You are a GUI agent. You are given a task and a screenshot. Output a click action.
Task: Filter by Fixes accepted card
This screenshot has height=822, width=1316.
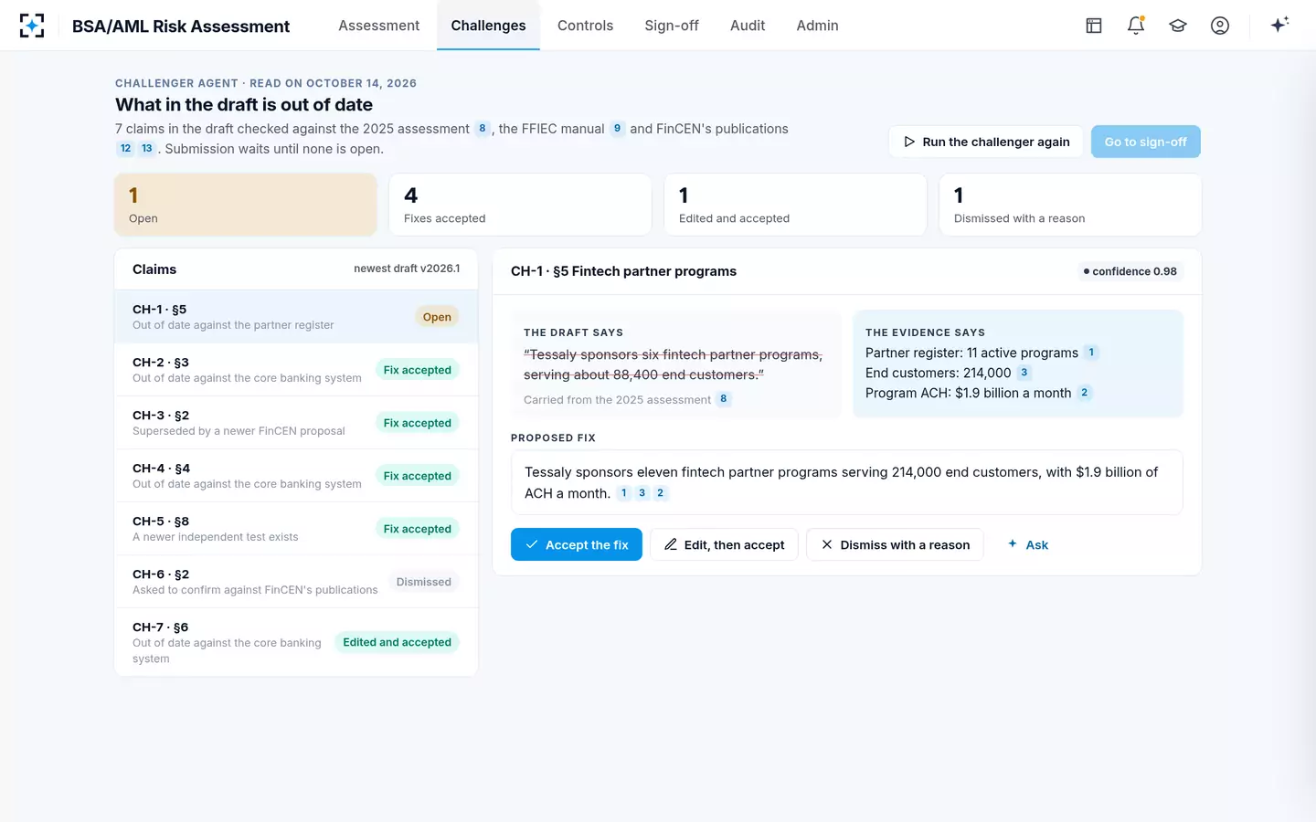(521, 205)
